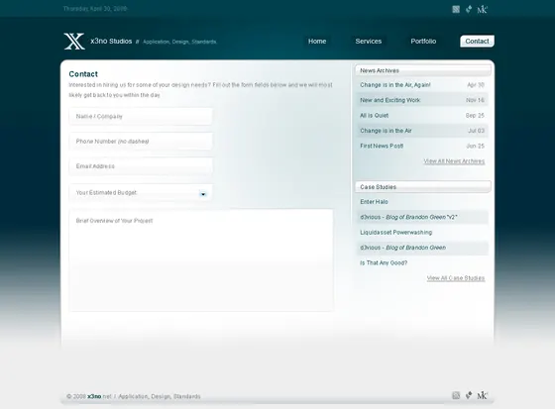555x409 pixels.
Task: Click the footer MK monogram icon
Action: 482,395
